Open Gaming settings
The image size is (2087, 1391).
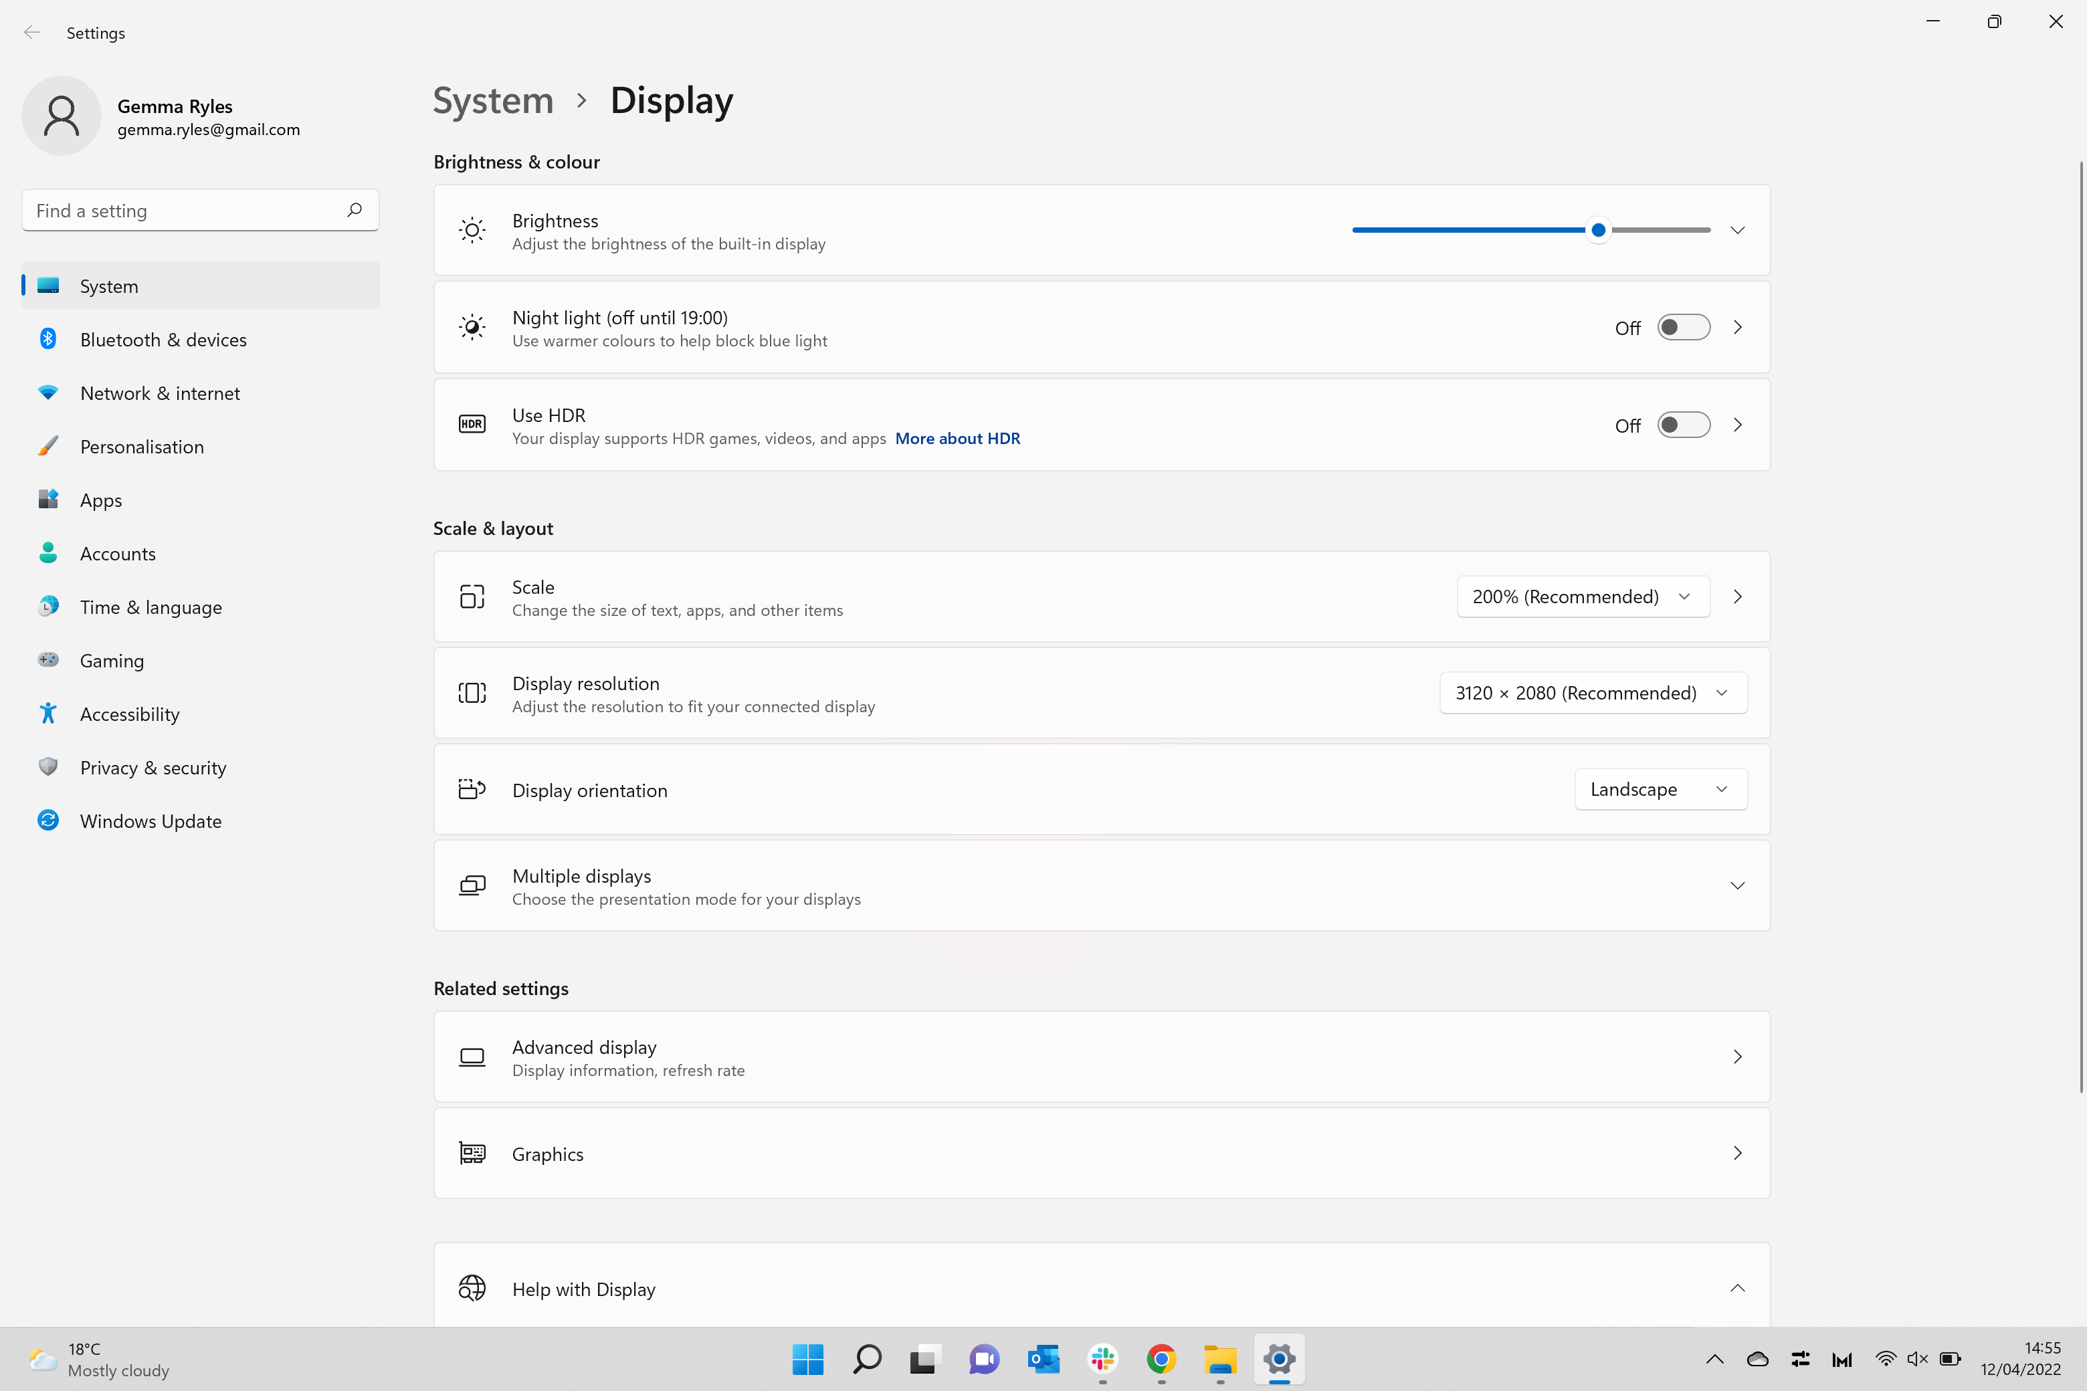click(201, 660)
